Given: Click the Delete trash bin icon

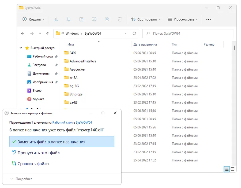Looking at the screenshot, I should click(120, 19).
